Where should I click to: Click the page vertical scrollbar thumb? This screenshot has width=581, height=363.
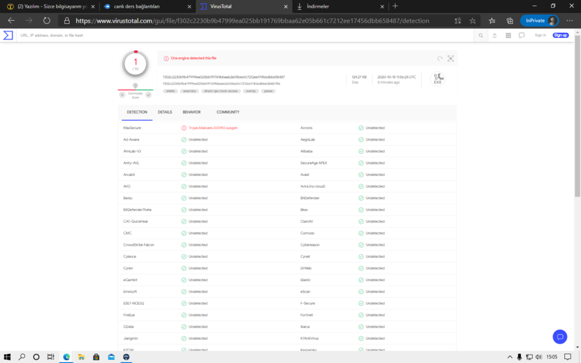tap(577, 116)
